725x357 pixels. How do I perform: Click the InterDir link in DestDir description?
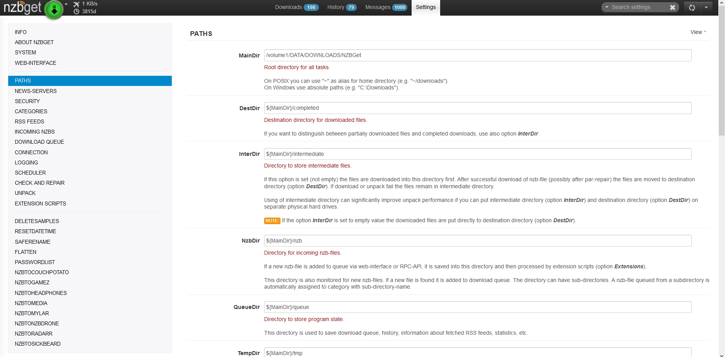[x=528, y=134]
